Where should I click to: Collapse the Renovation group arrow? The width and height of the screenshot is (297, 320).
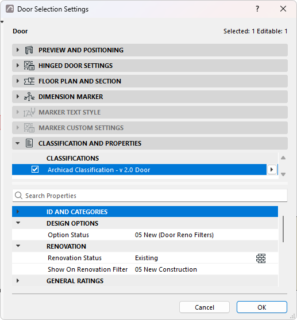18,246
